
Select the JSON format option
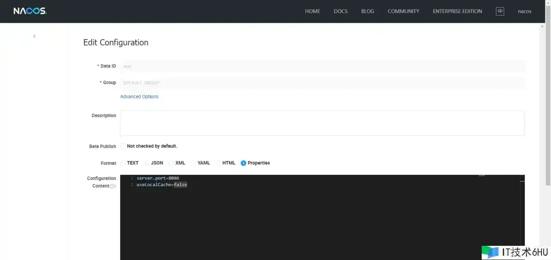(147, 163)
